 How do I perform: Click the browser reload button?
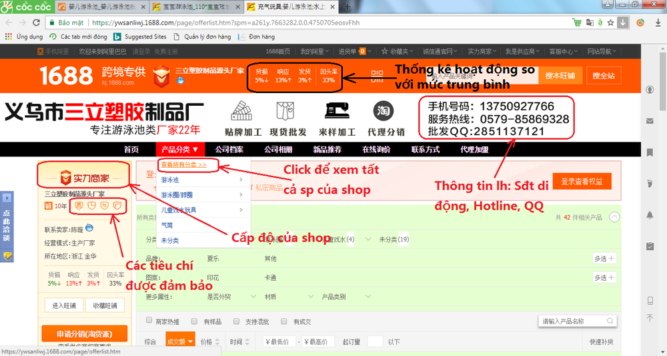[36, 23]
